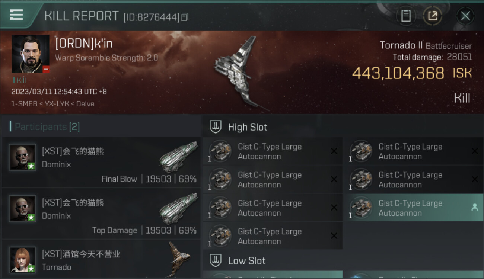
Task: Open highlighted Gist C-Type Autocannon person icon
Action: [475, 208]
